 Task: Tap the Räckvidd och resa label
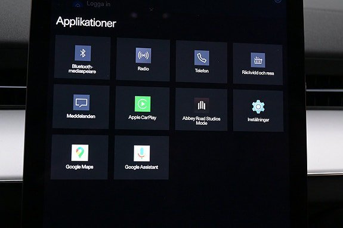tap(258, 73)
